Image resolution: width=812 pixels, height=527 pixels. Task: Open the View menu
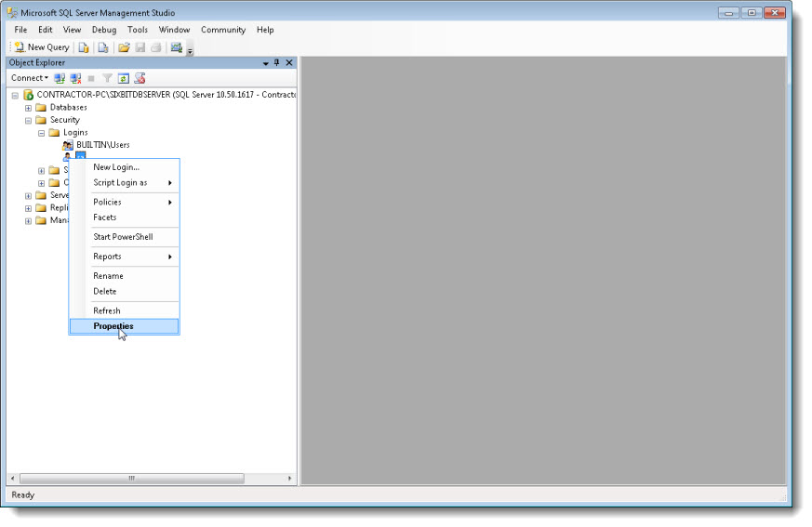point(72,30)
